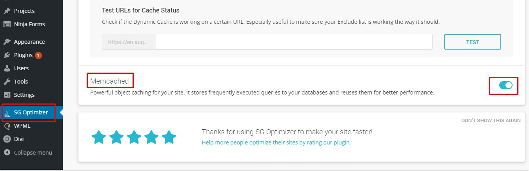Click the first rating star
Screen dimensions: 529x171
click(99, 137)
